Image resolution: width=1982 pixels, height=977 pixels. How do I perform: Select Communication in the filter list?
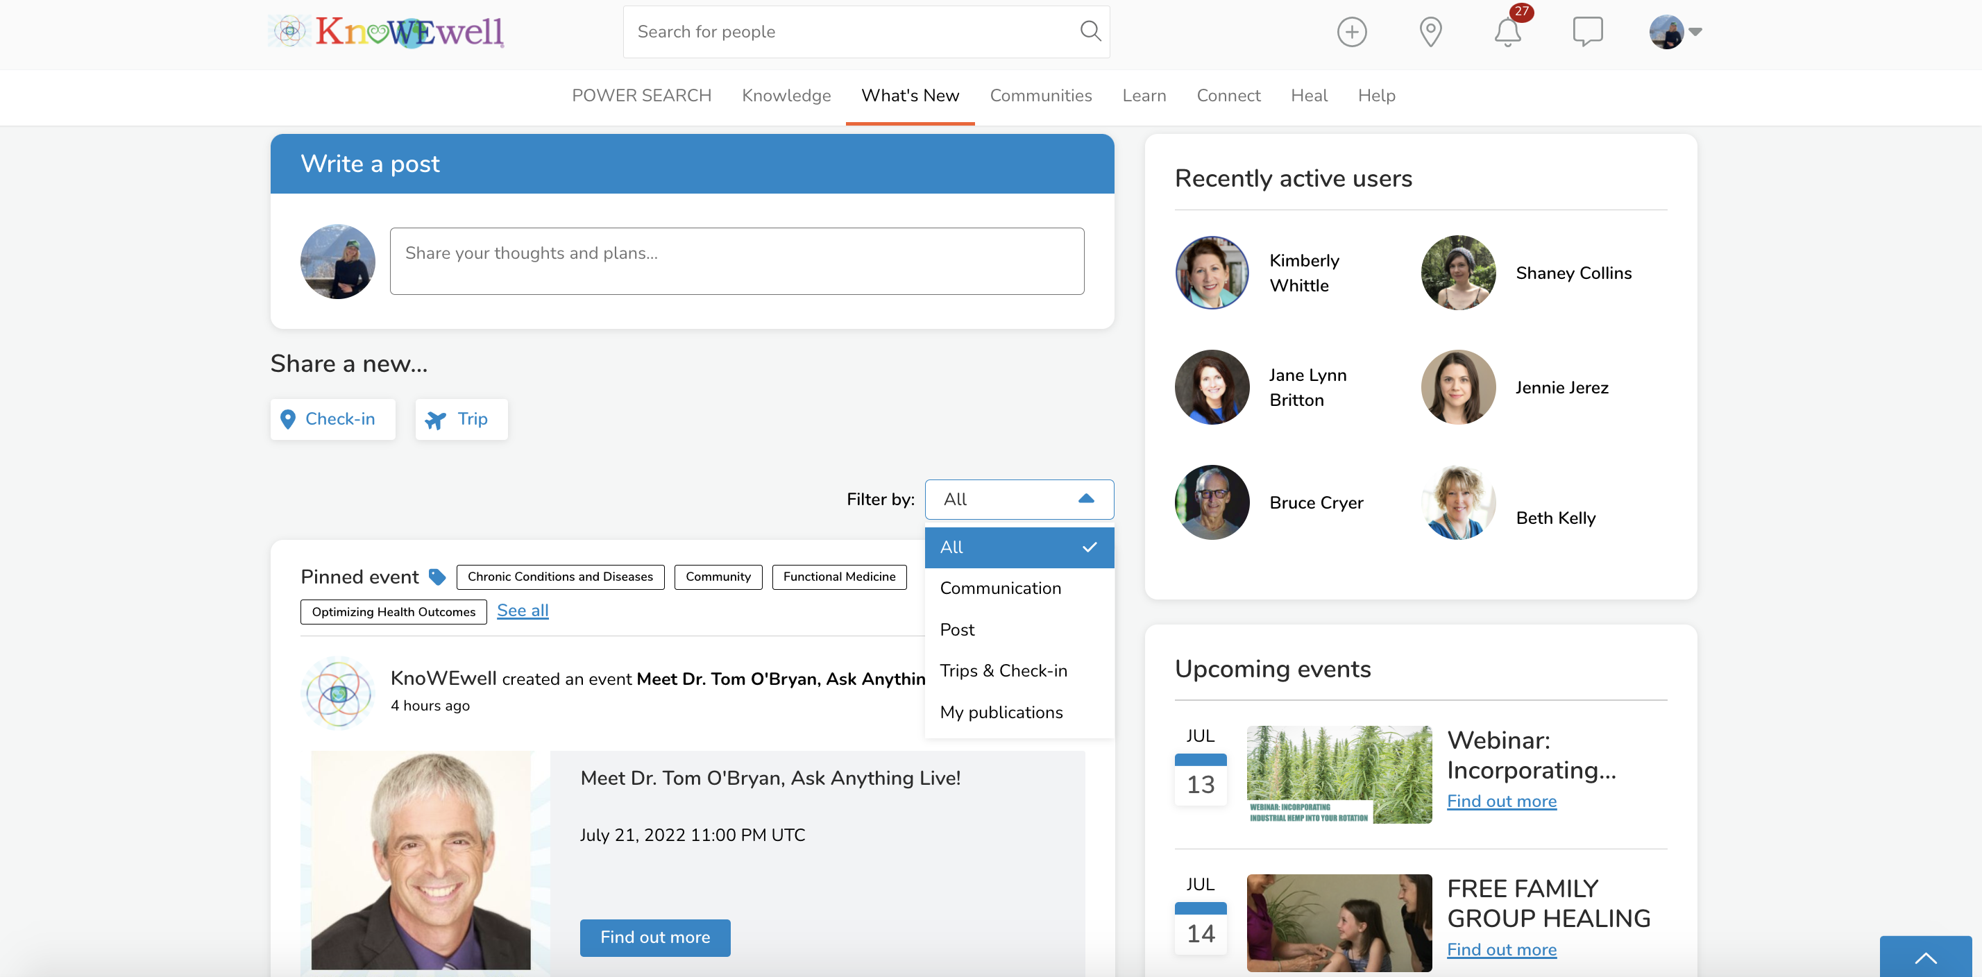click(1019, 588)
